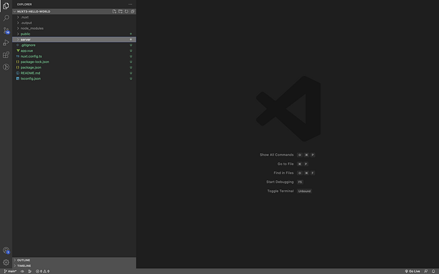Expand the public folder
The image size is (439, 274).
[x=74, y=34]
